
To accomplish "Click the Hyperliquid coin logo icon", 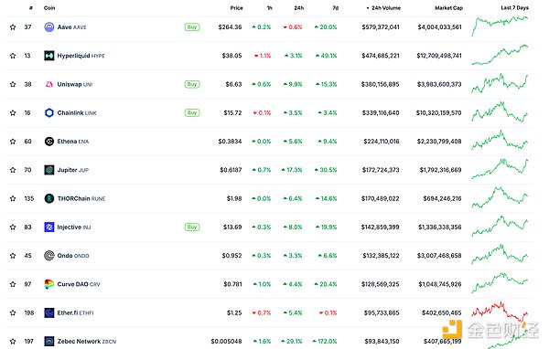I will [x=49, y=56].
